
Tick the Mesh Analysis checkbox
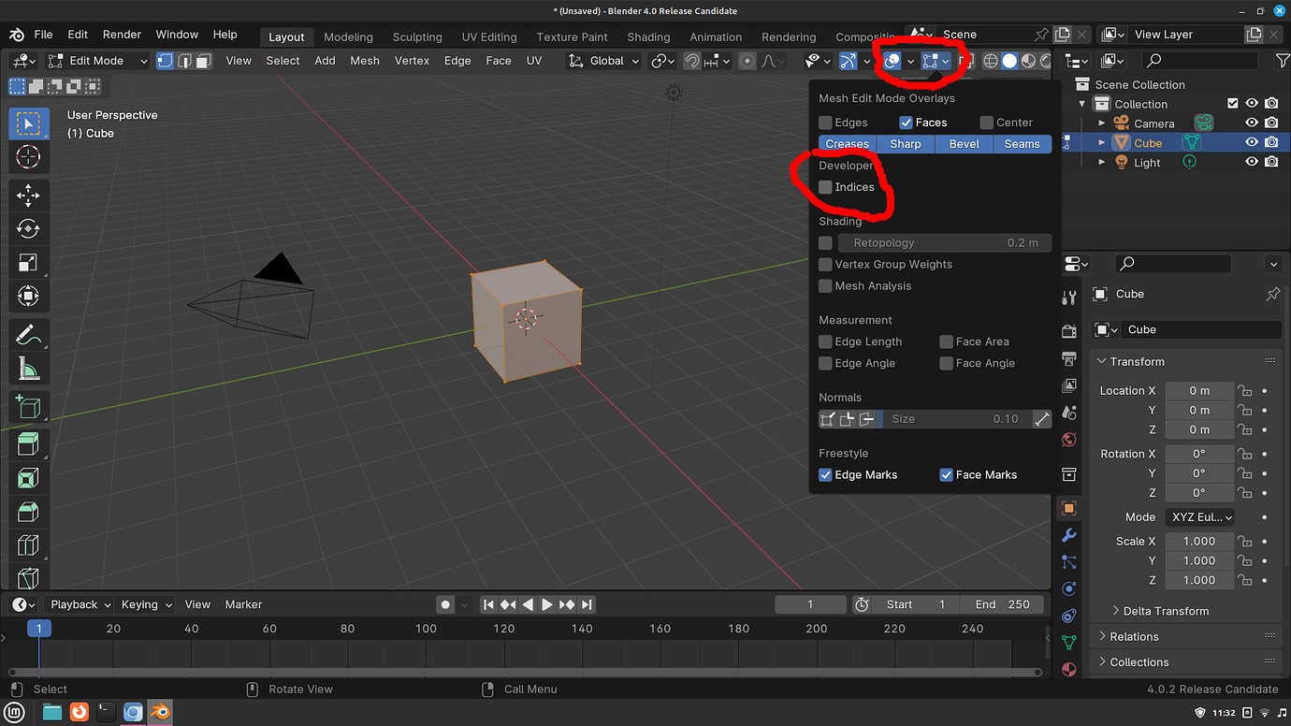[x=825, y=286]
